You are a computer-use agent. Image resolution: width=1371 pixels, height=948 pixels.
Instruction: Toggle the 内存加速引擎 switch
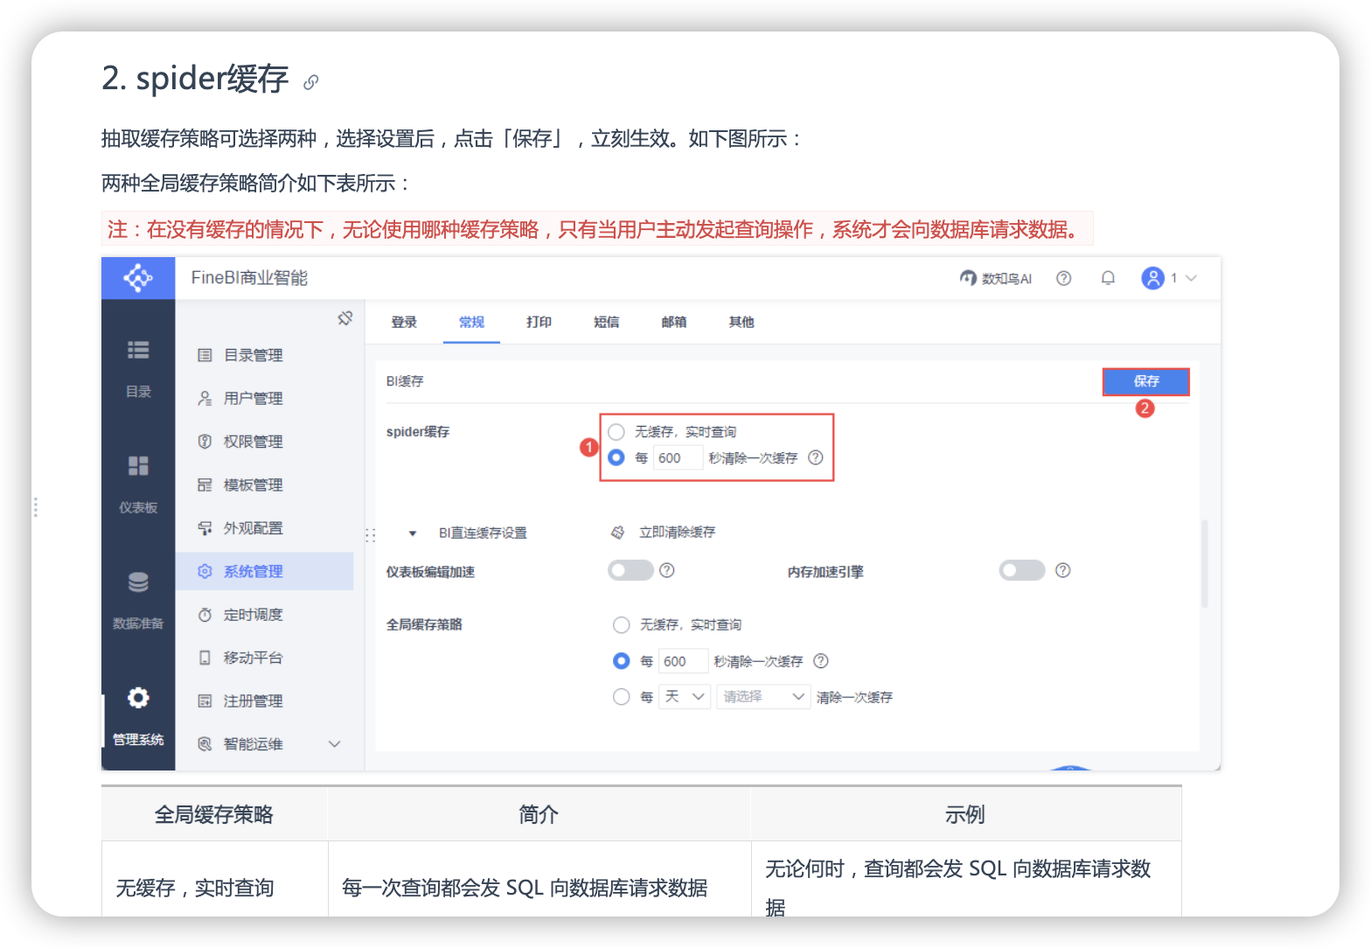tap(1022, 570)
